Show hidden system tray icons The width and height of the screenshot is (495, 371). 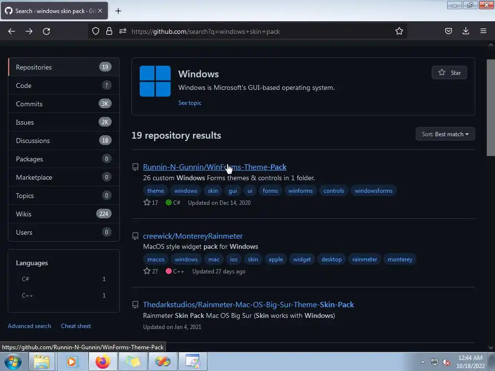click(422, 362)
